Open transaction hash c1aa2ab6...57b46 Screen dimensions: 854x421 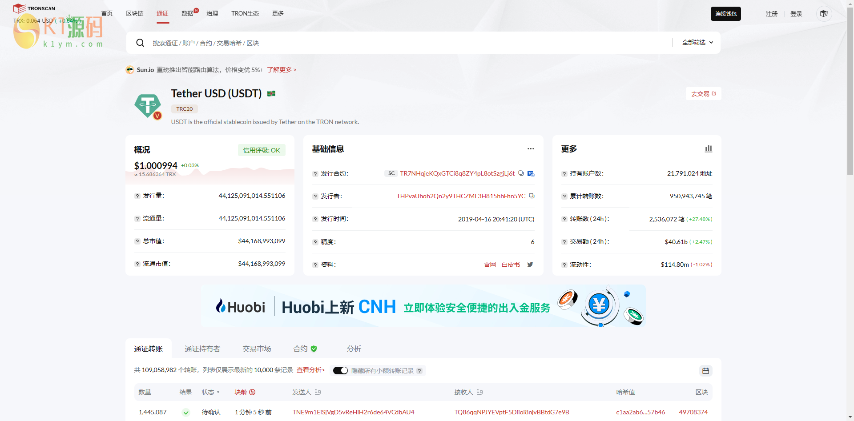640,412
